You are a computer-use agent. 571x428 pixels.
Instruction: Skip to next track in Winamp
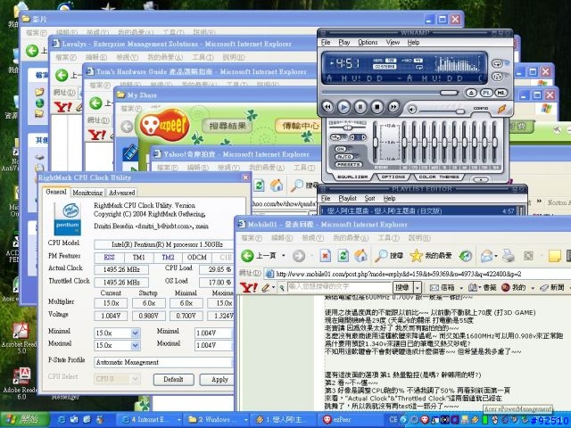pyautogui.click(x=393, y=107)
